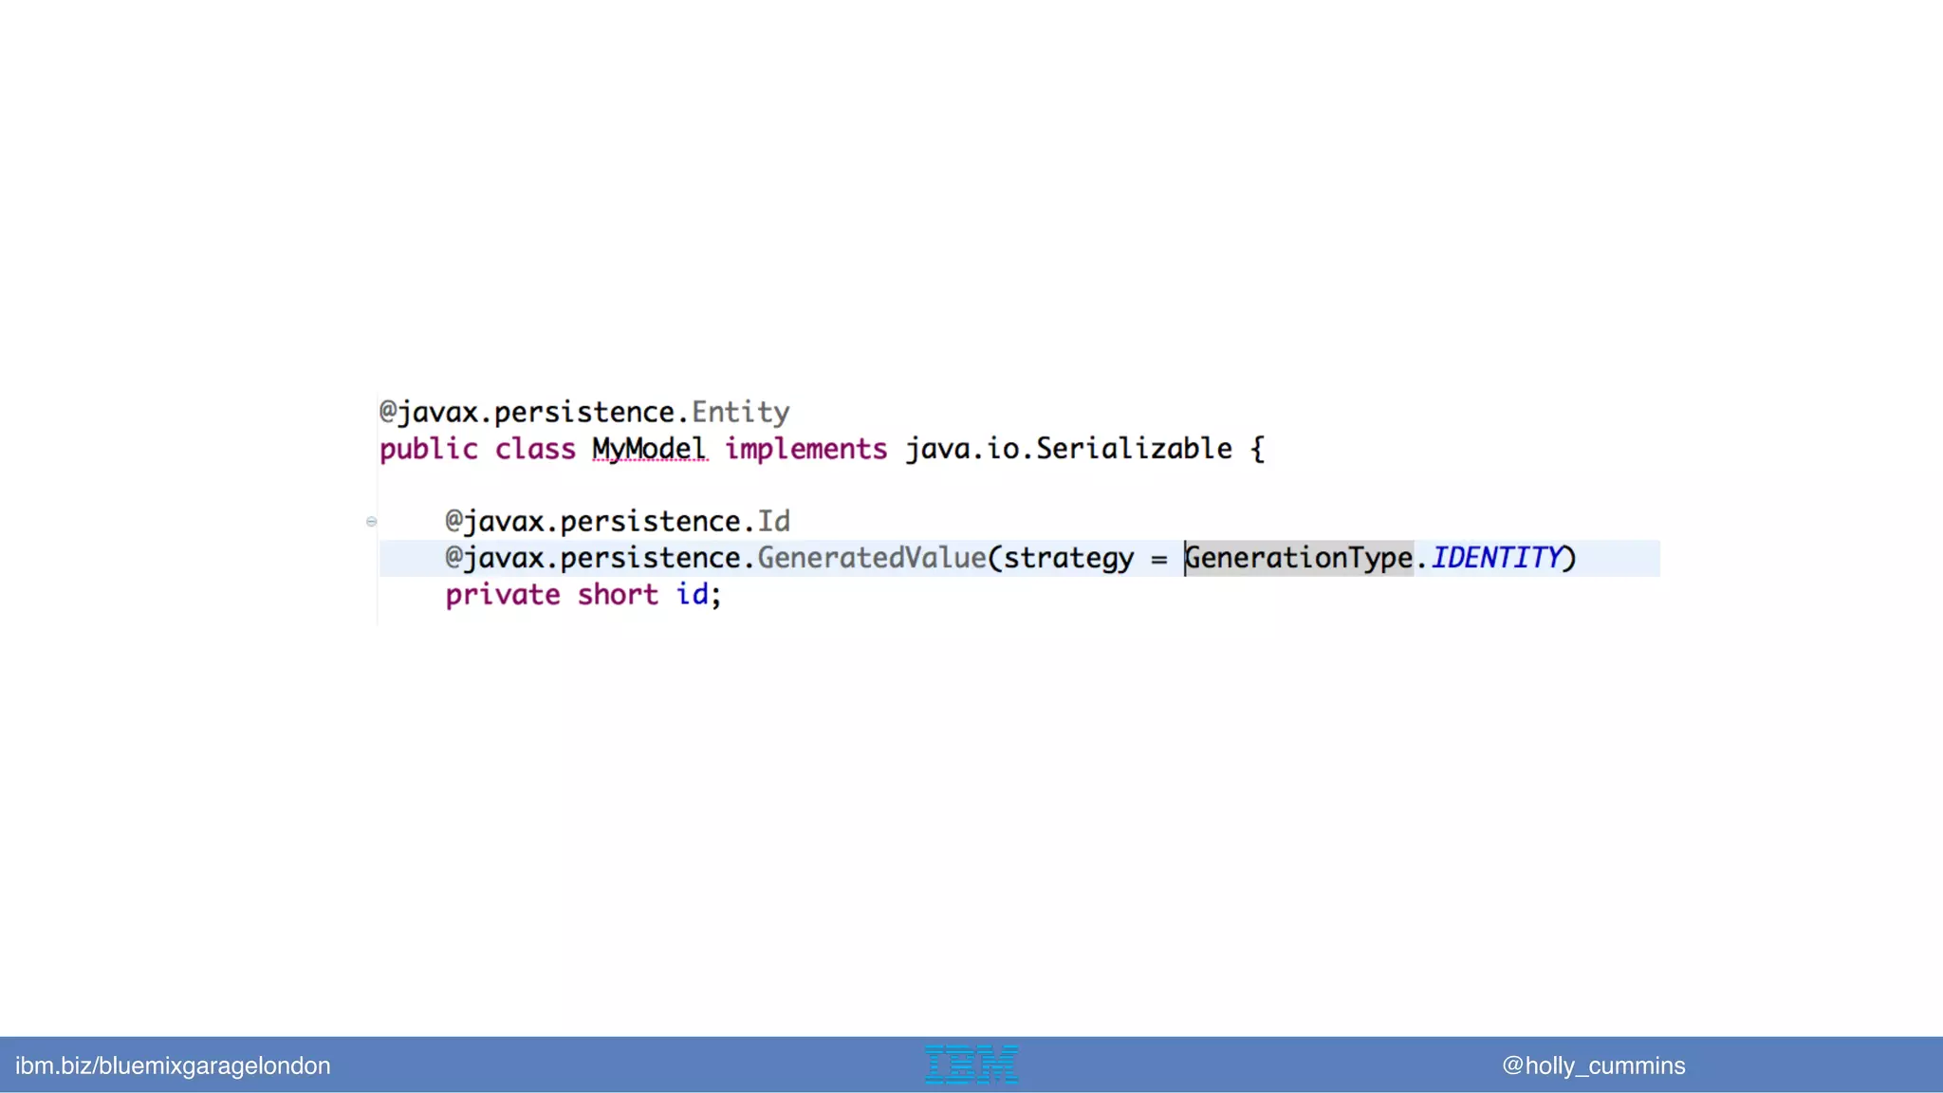Click the 'public' keyword
The width and height of the screenshot is (1943, 1093).
coord(429,449)
